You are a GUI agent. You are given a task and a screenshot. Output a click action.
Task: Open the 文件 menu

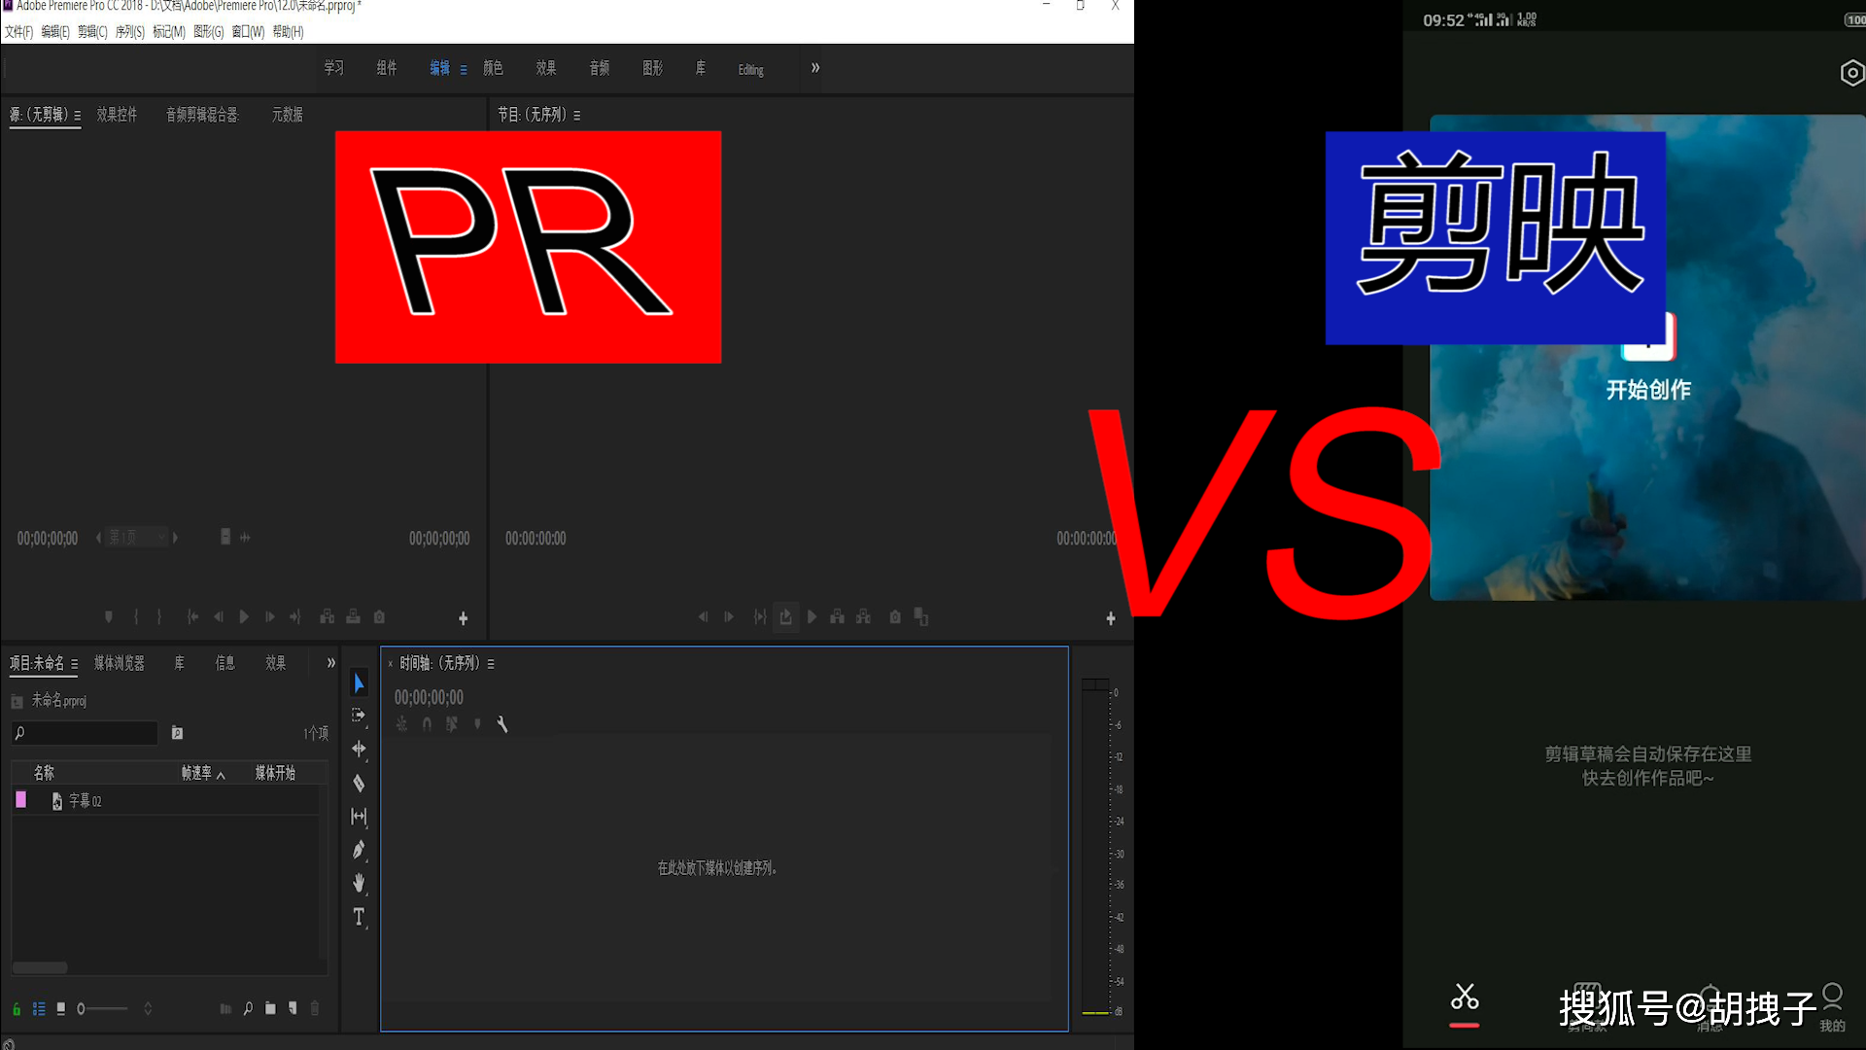pyautogui.click(x=18, y=32)
